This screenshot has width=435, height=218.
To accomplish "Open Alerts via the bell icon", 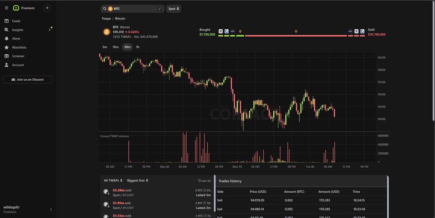I will (x=6, y=39).
